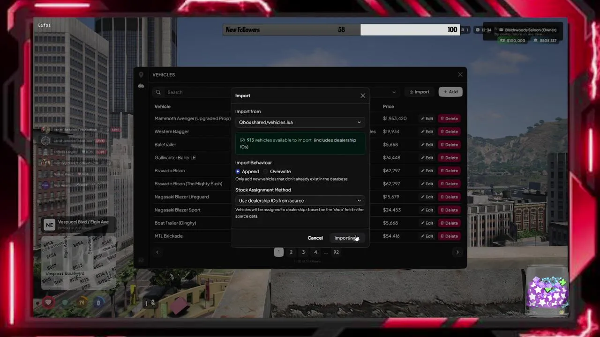Click the Importing button
The height and width of the screenshot is (337, 600).
[347, 238]
